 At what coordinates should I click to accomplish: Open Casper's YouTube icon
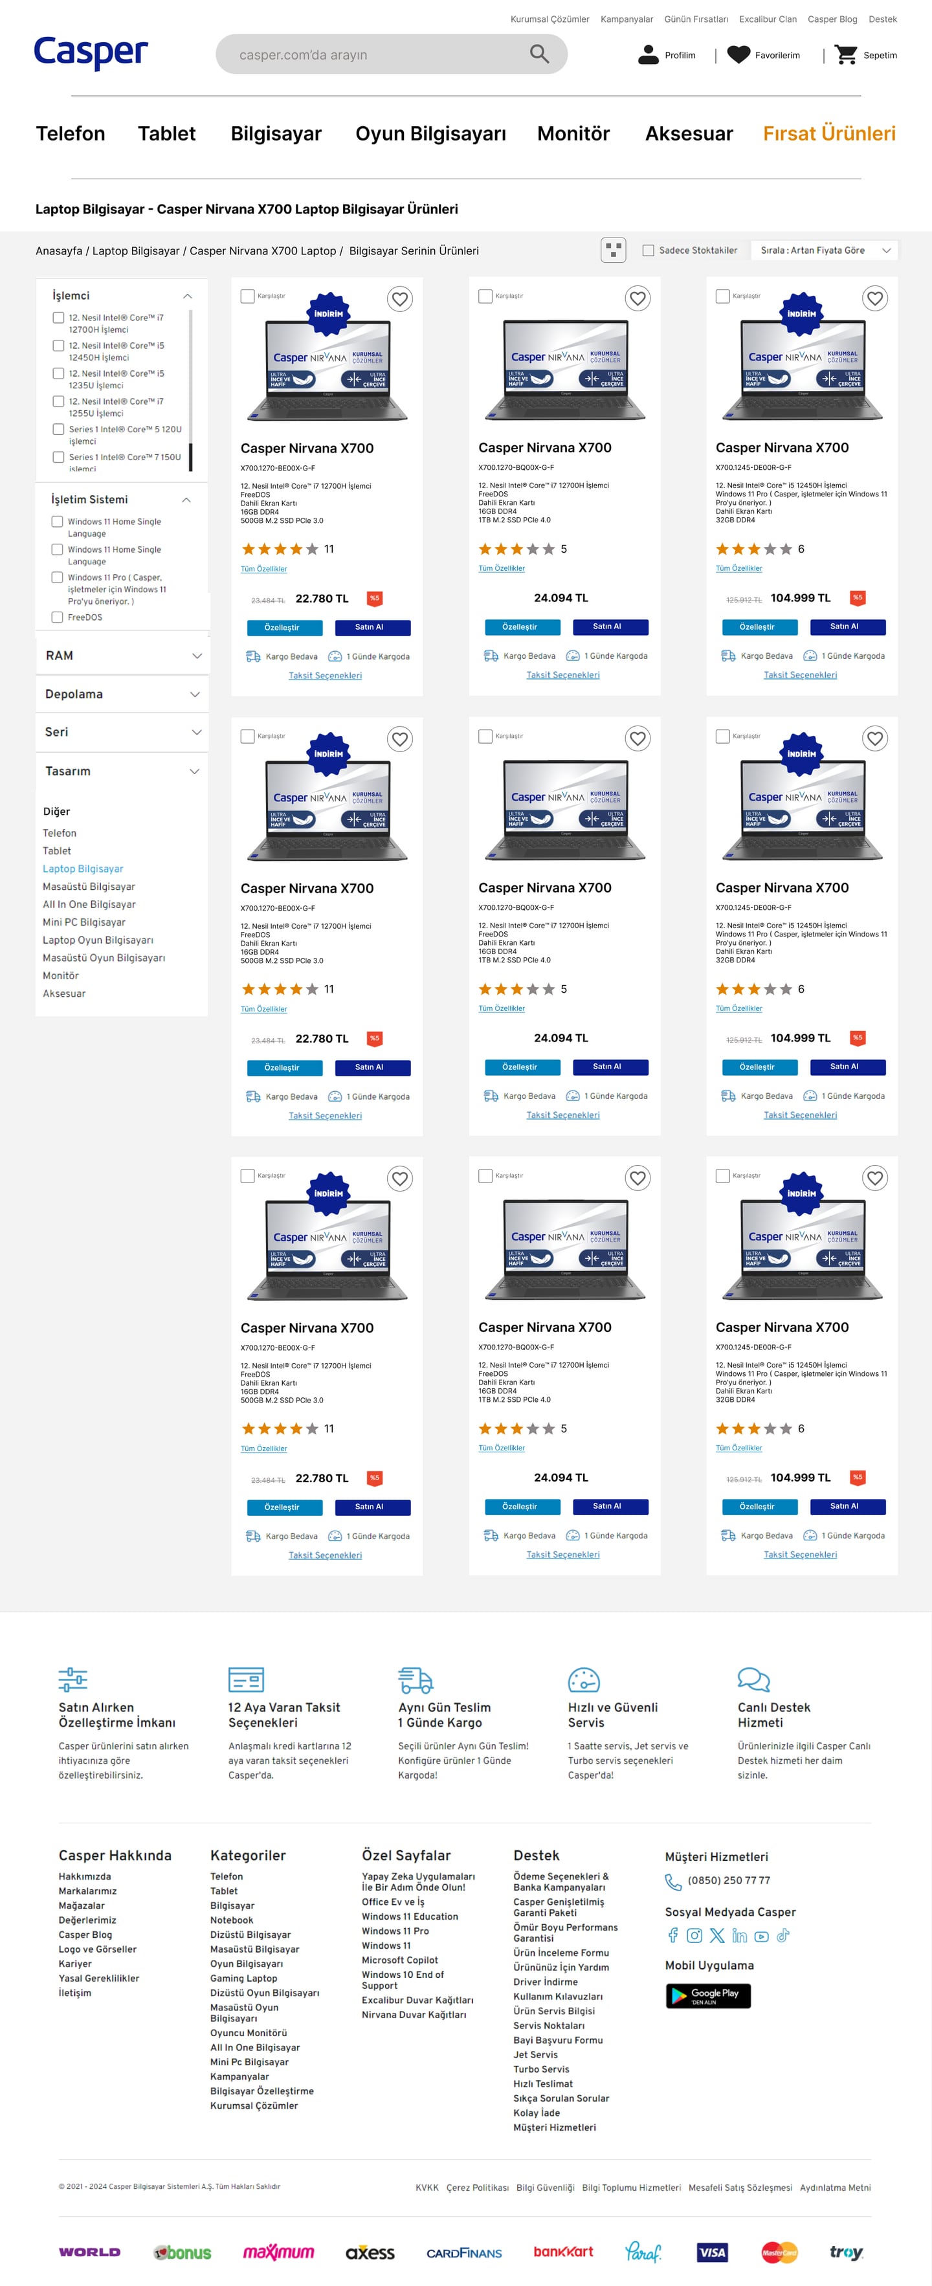click(x=760, y=1935)
